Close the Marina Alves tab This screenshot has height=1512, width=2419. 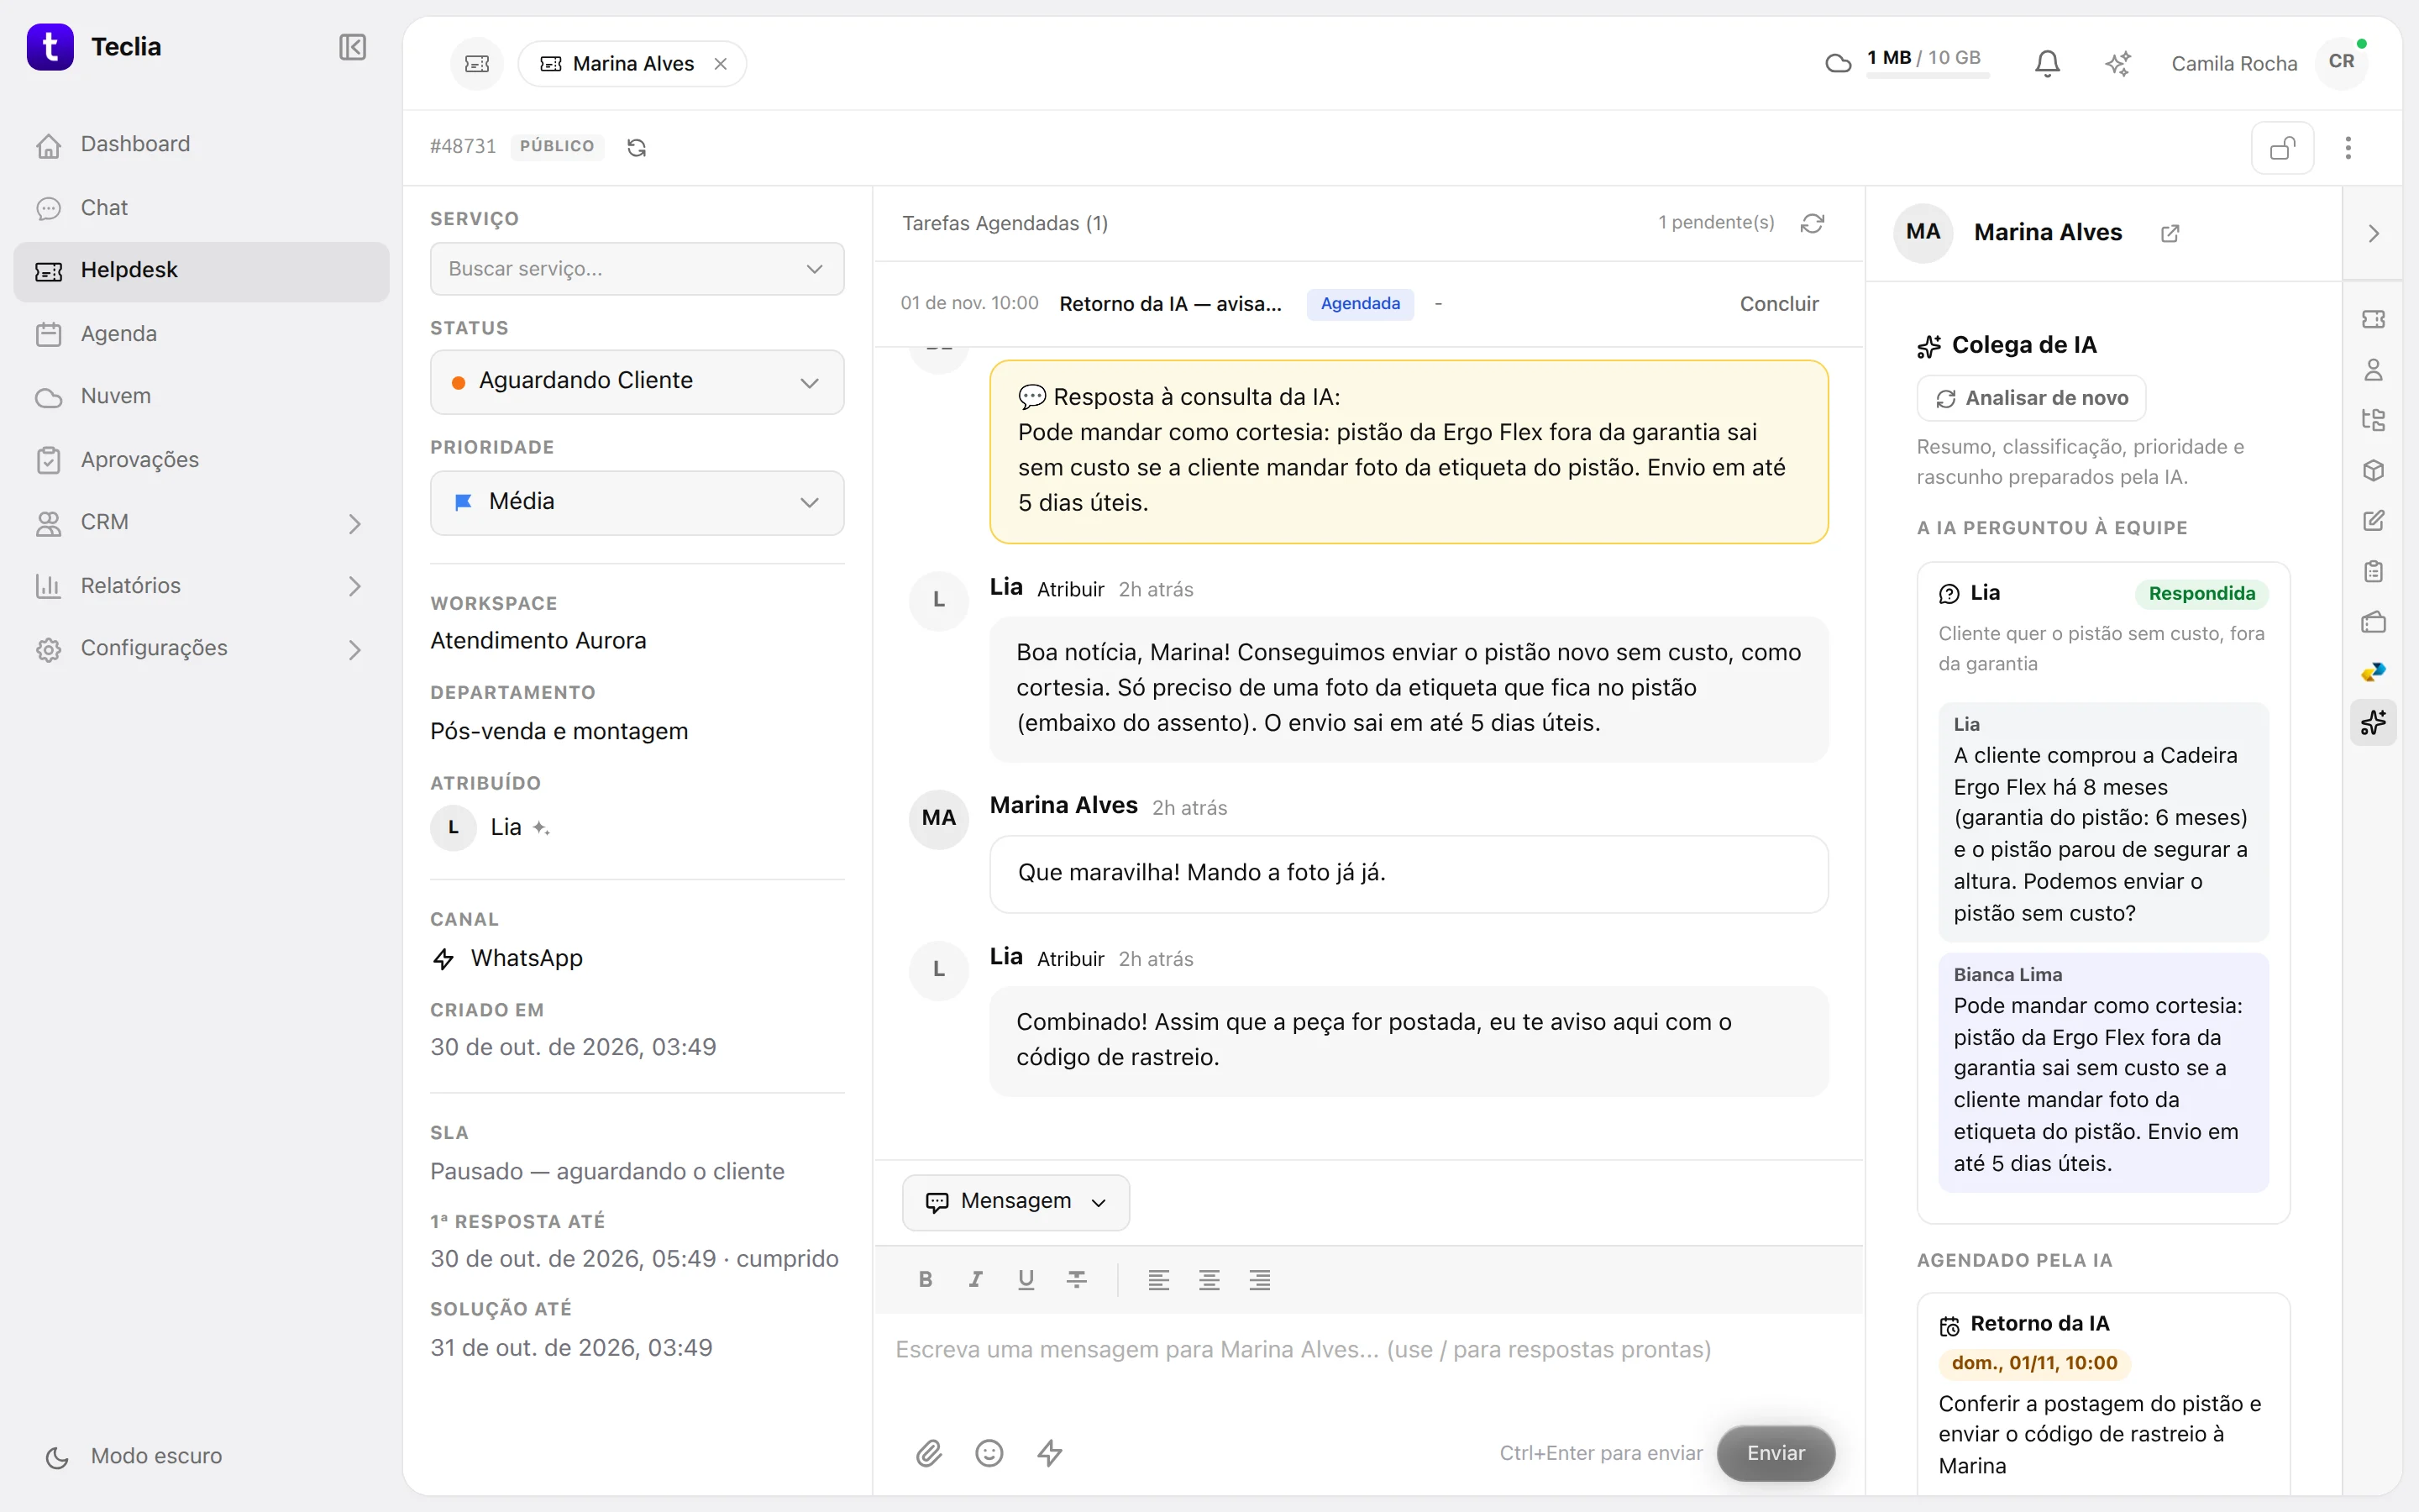point(720,64)
